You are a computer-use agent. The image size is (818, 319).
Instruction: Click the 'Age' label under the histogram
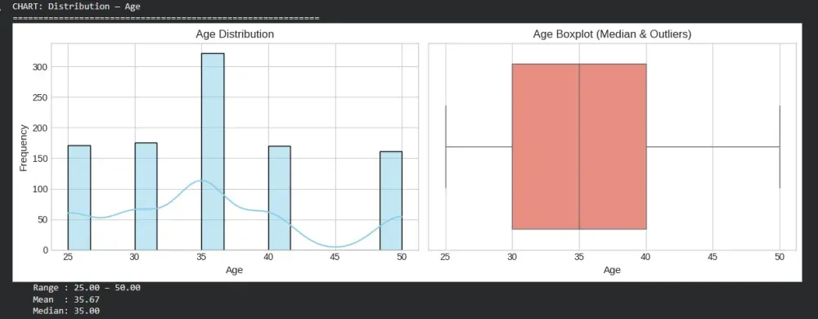(x=234, y=270)
